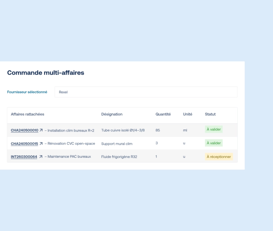Click the arrow icon next to INT260300064
Image resolution: width=273 pixels, height=231 pixels.
[x=40, y=157]
